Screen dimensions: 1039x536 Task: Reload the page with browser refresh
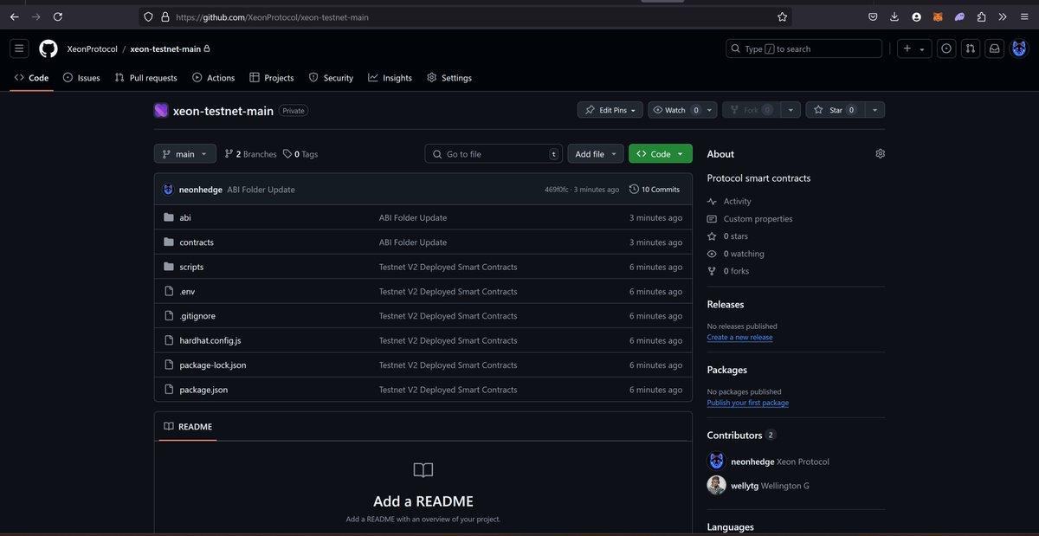pos(57,16)
